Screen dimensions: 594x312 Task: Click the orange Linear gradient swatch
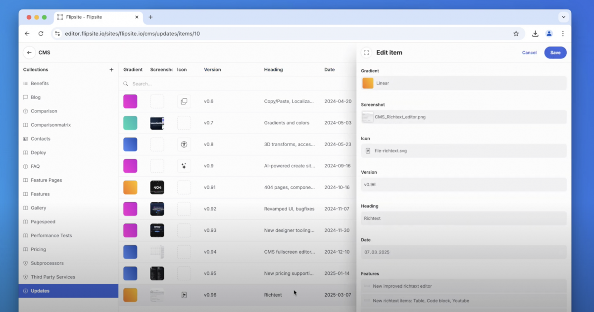click(x=368, y=83)
